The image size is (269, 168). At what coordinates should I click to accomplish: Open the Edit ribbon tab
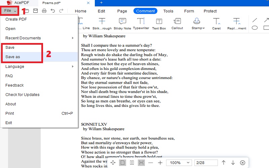pyautogui.click(x=102, y=11)
